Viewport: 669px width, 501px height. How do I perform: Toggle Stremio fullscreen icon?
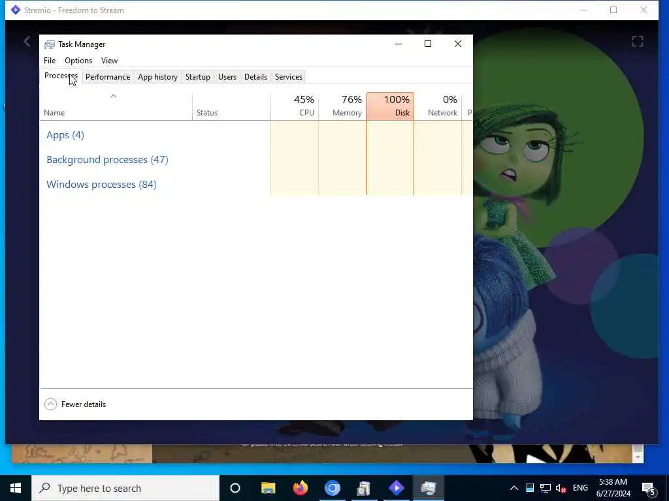[638, 41]
